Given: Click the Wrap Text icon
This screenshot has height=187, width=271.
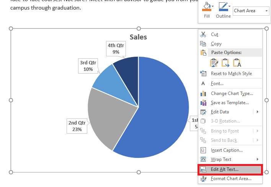Looking at the screenshot, I should coord(203,159).
